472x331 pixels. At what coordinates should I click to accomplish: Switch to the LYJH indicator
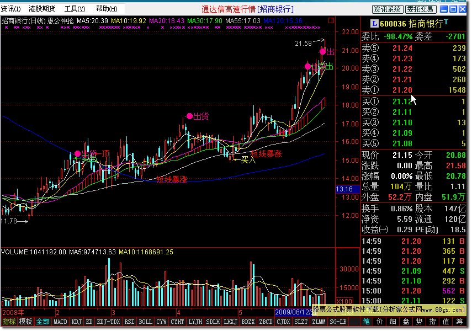pos(195,322)
